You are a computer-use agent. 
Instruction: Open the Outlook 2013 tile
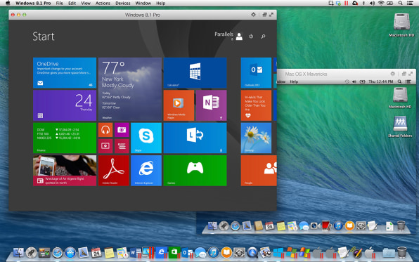tap(256, 73)
